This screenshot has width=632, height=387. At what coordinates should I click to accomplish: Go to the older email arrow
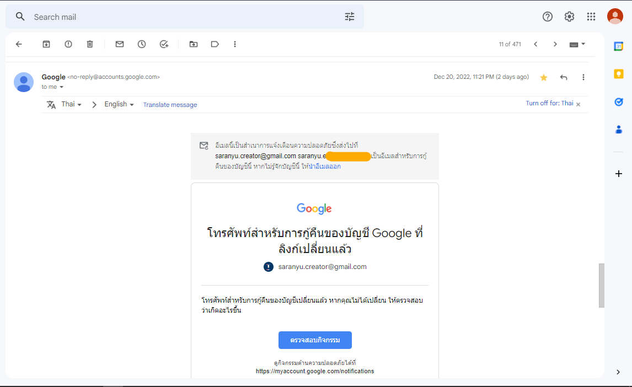(555, 44)
